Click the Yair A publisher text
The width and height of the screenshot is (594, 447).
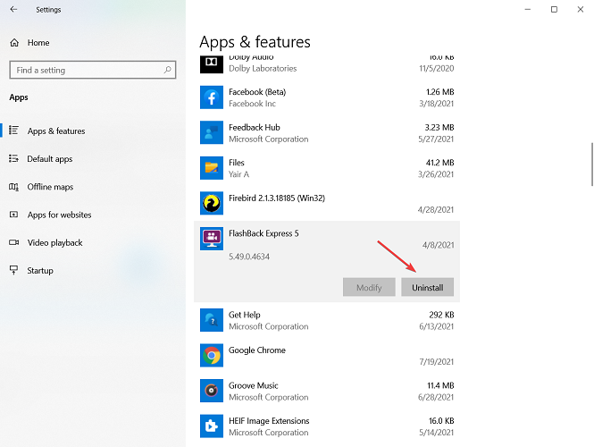pyautogui.click(x=238, y=174)
